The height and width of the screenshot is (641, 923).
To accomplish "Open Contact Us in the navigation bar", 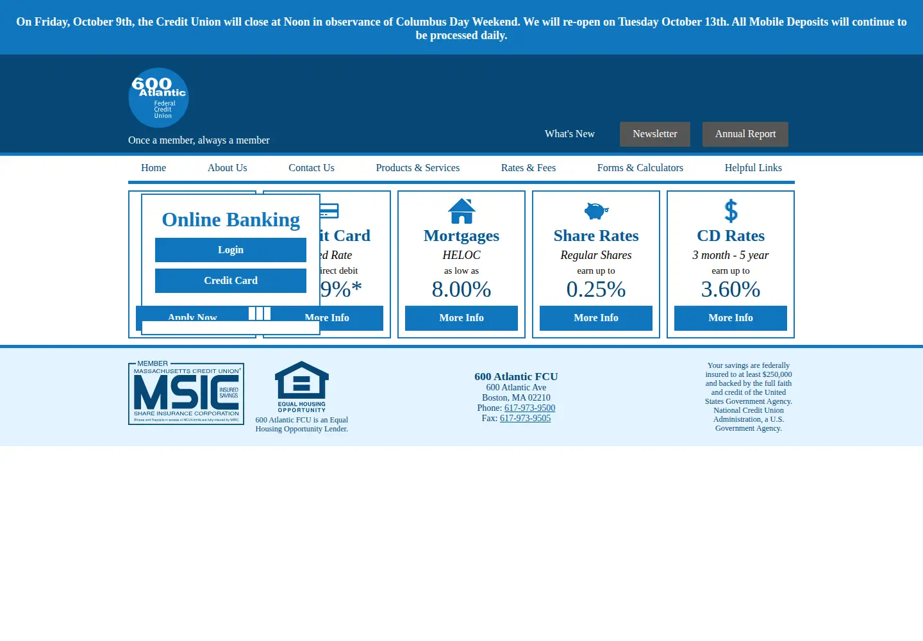I will [312, 168].
